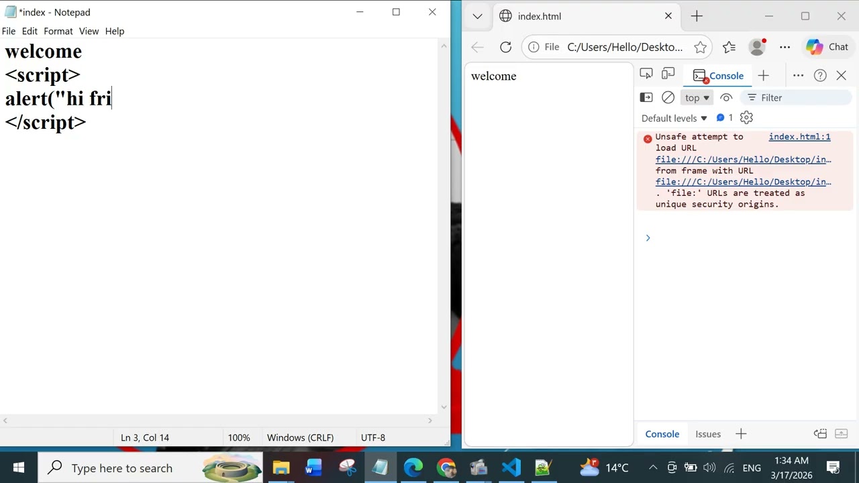Open the 14°C weather widget
The image size is (859, 483).
tap(604, 468)
